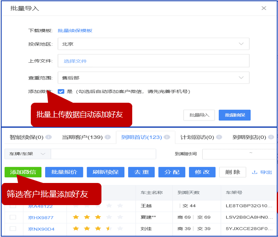Viewport: 278px width, 237px height.
Task: Download the 批量续保模板 template link
Action: (75, 31)
